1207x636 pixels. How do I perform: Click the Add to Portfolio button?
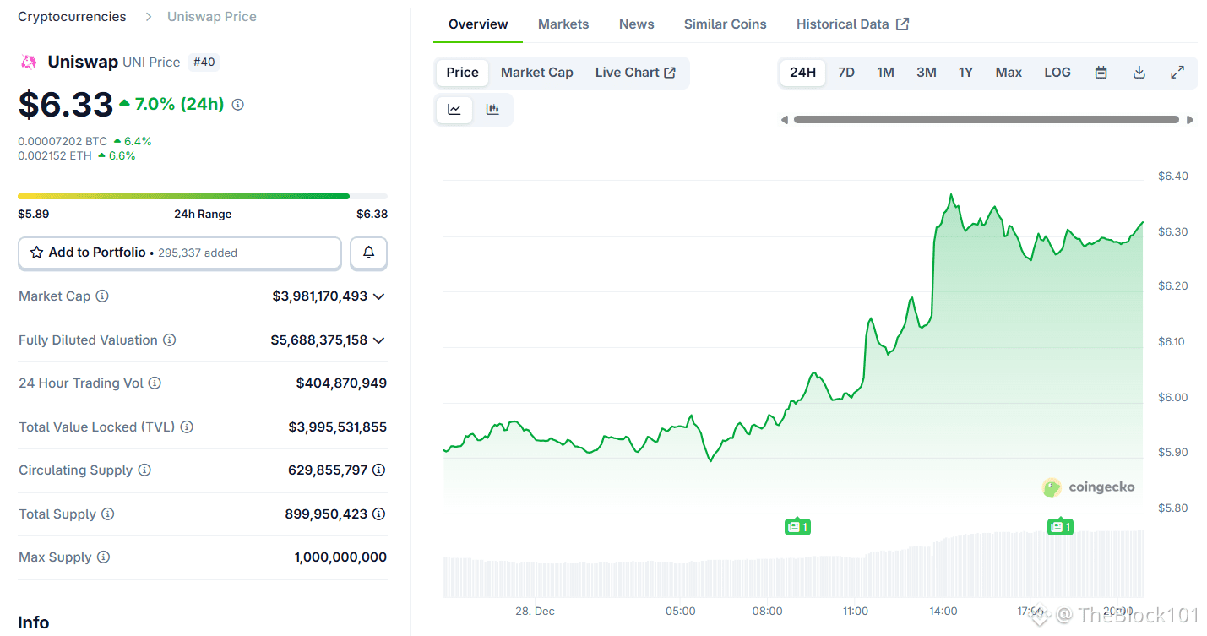180,253
